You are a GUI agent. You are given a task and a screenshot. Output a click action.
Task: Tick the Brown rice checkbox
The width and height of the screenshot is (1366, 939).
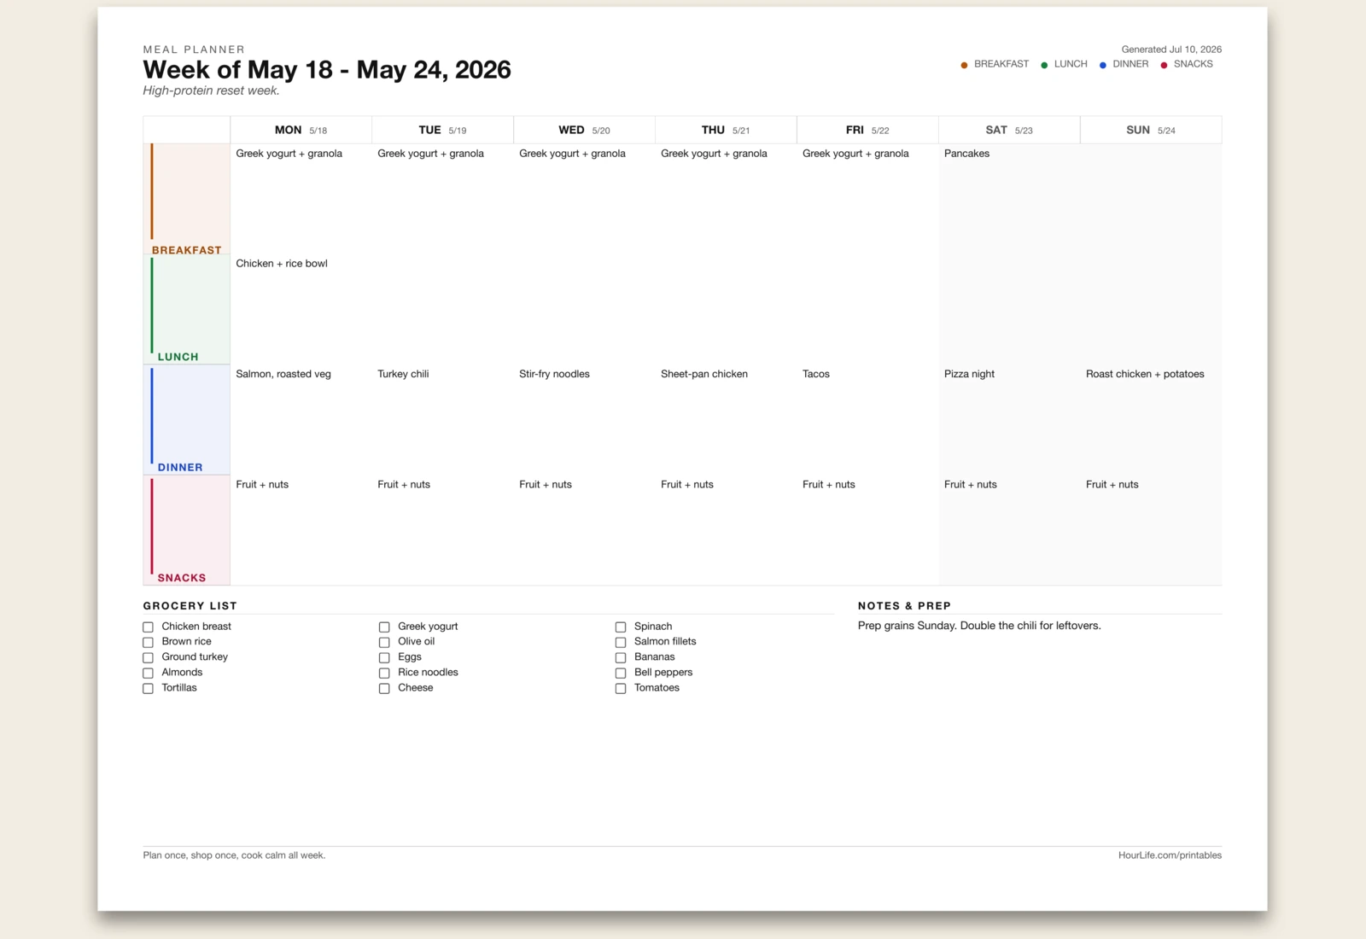[148, 642]
